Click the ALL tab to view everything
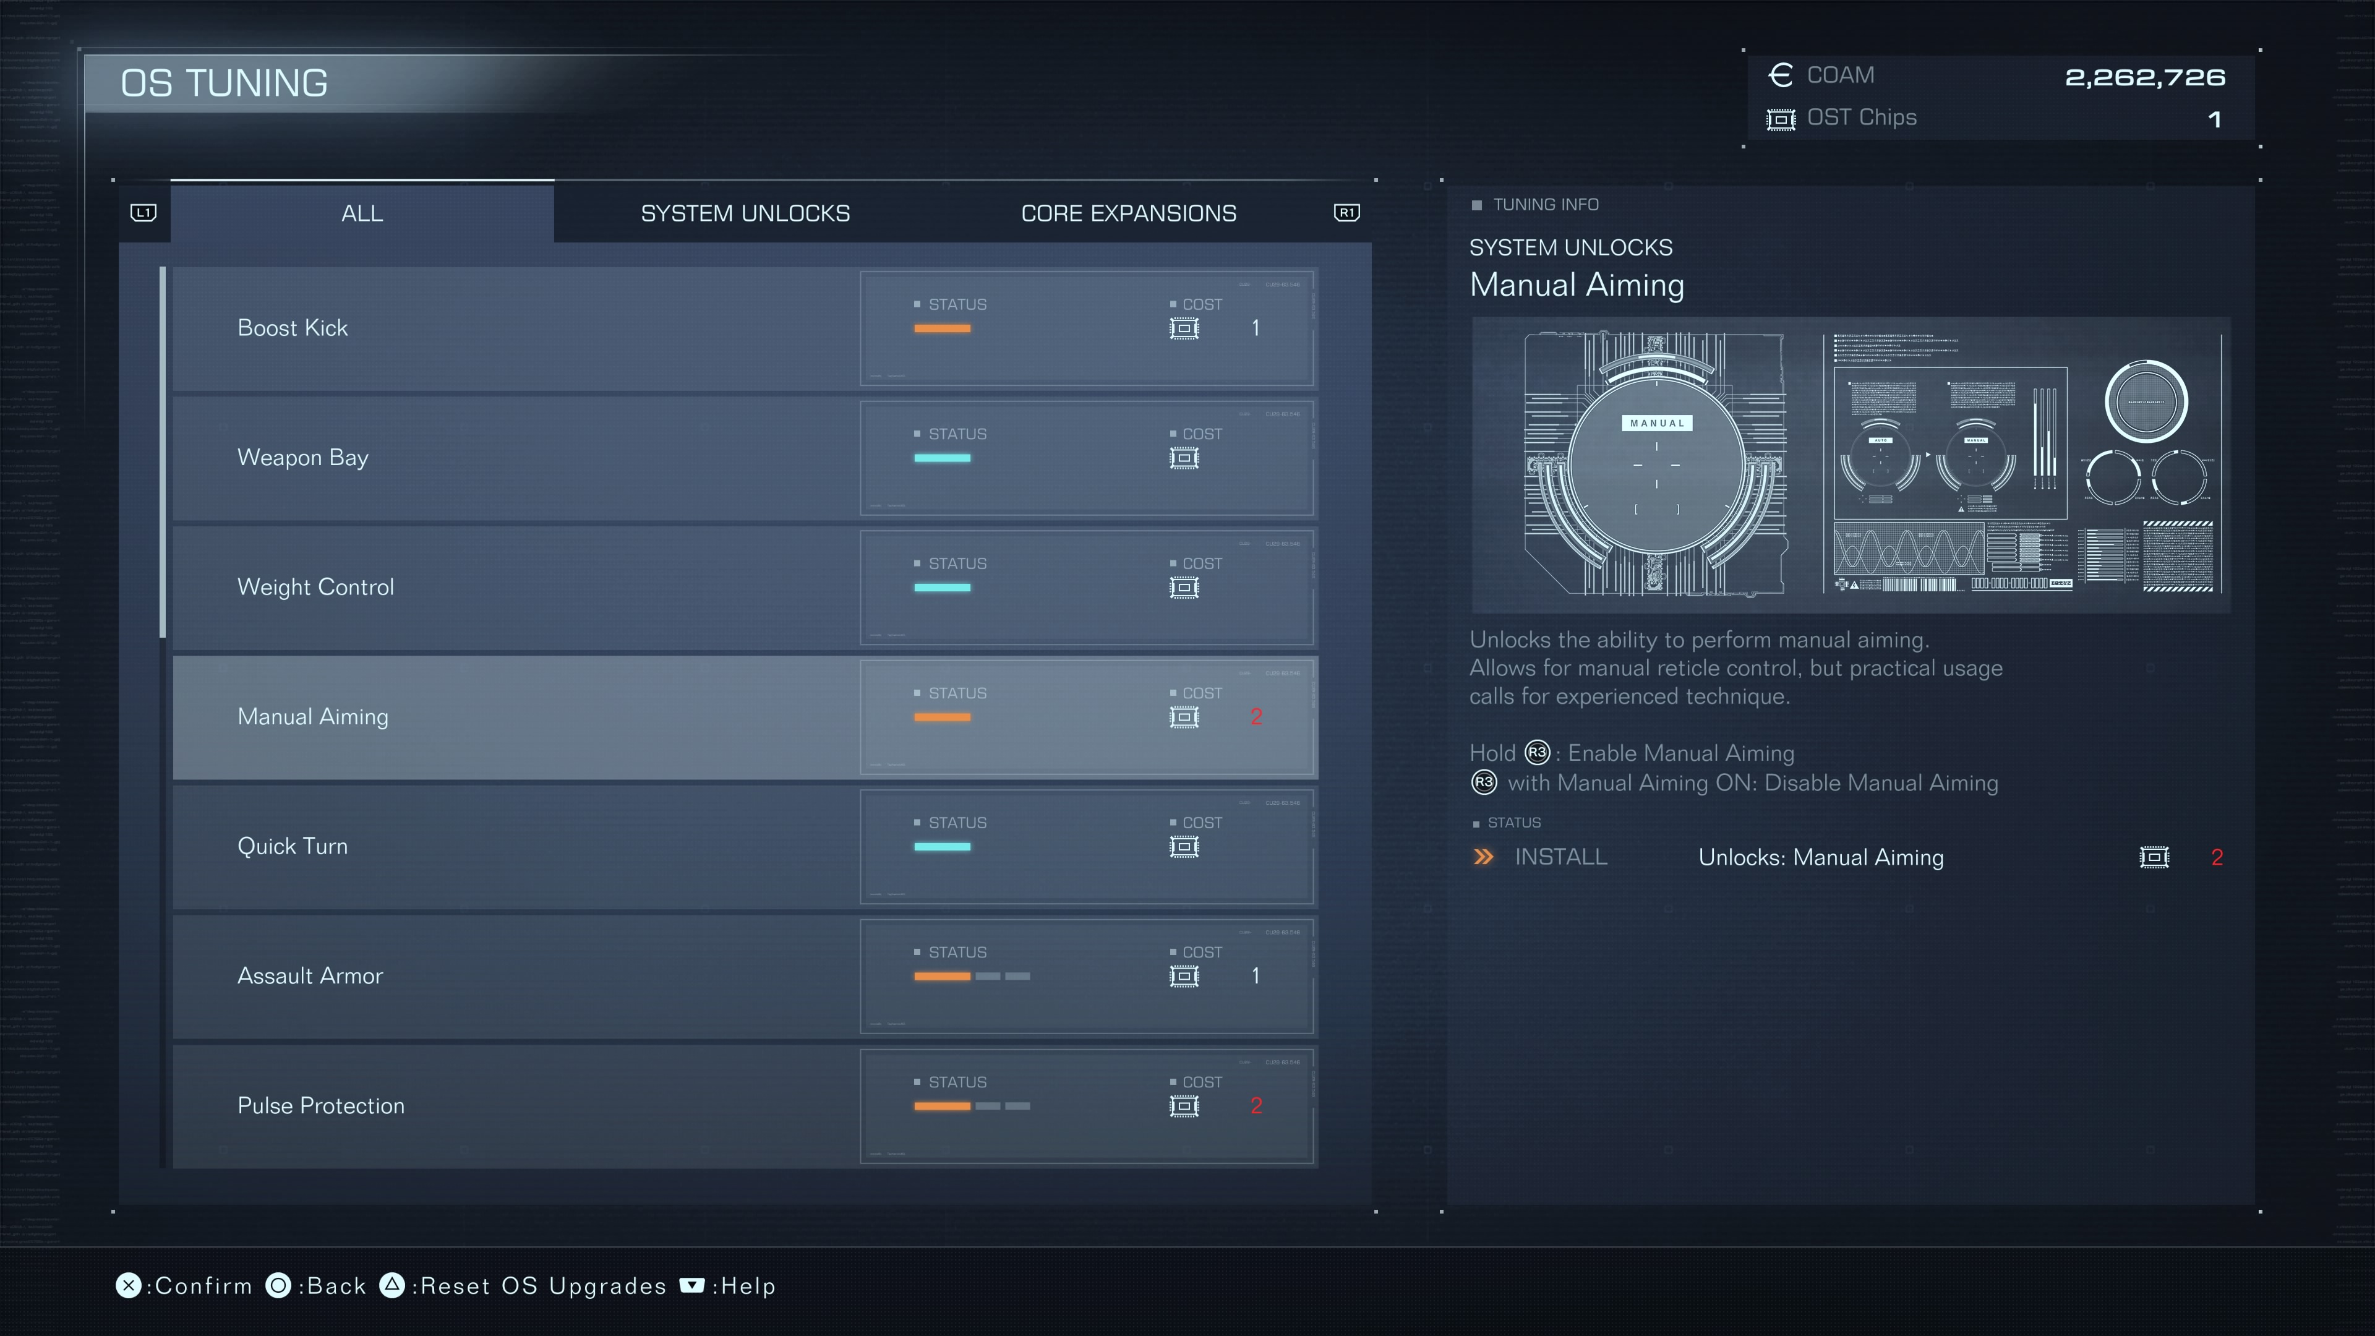 tap(362, 212)
